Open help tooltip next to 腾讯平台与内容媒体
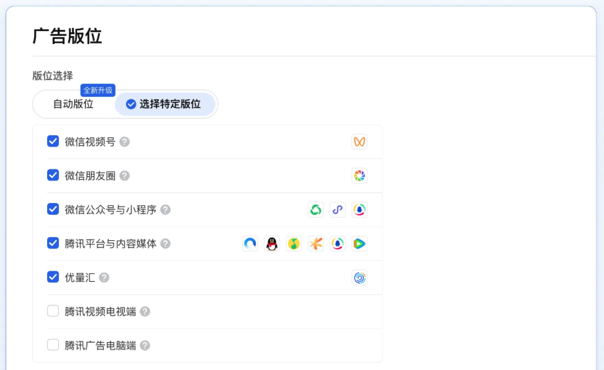604x370 pixels. tap(165, 243)
